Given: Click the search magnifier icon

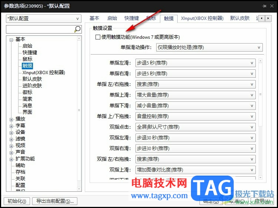Looking at the screenshot, I should coord(77,29).
